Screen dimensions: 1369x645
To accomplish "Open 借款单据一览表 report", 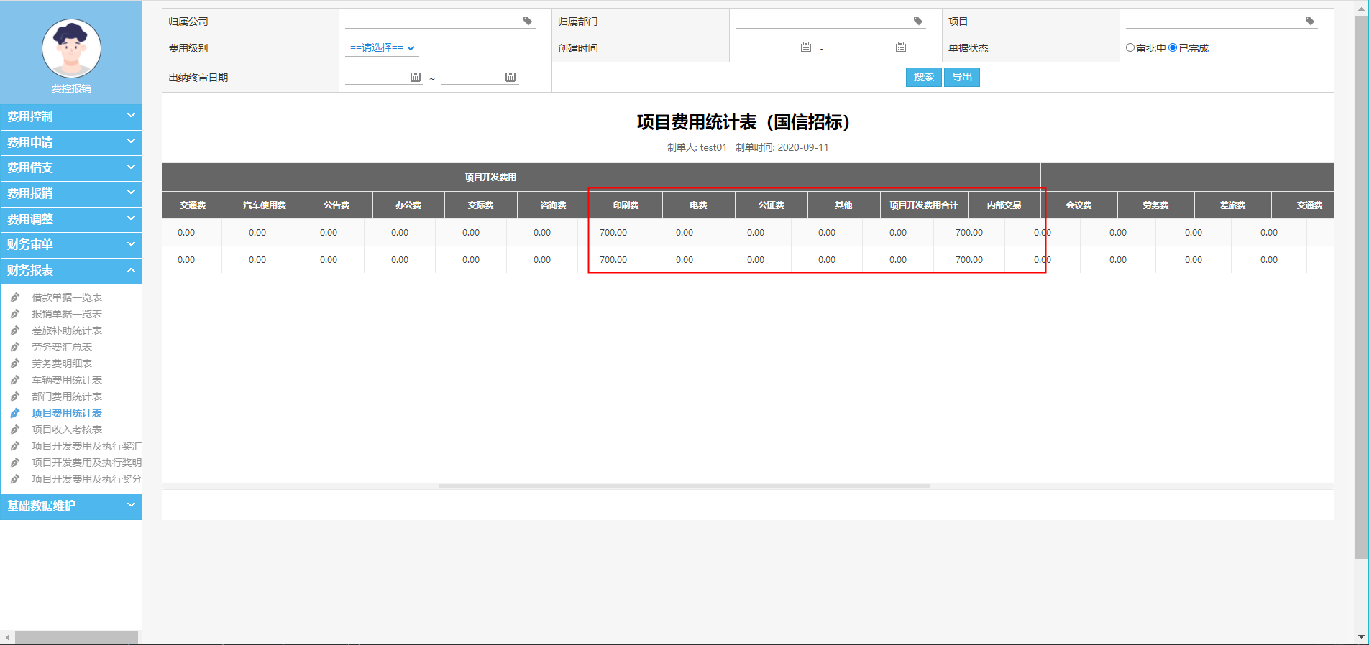I will click(67, 297).
